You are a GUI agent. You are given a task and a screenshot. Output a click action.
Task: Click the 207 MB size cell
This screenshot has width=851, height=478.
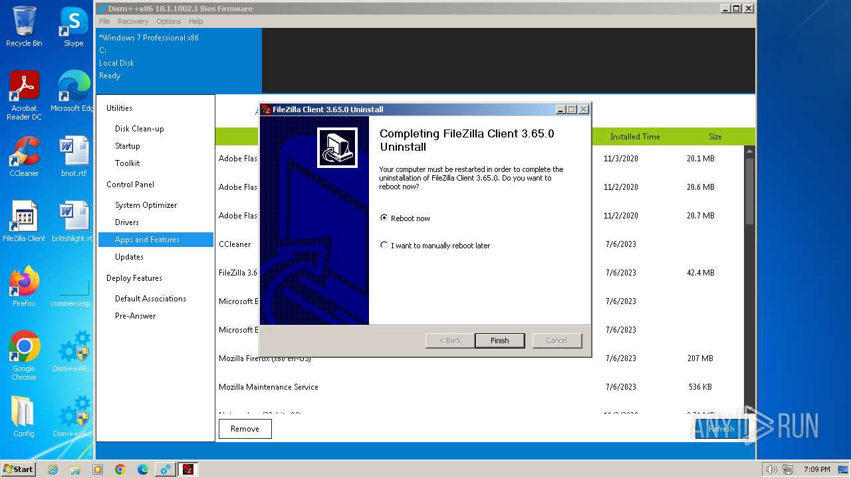(x=700, y=358)
